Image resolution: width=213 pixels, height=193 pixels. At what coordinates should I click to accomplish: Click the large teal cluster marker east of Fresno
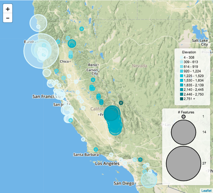coord(112,114)
